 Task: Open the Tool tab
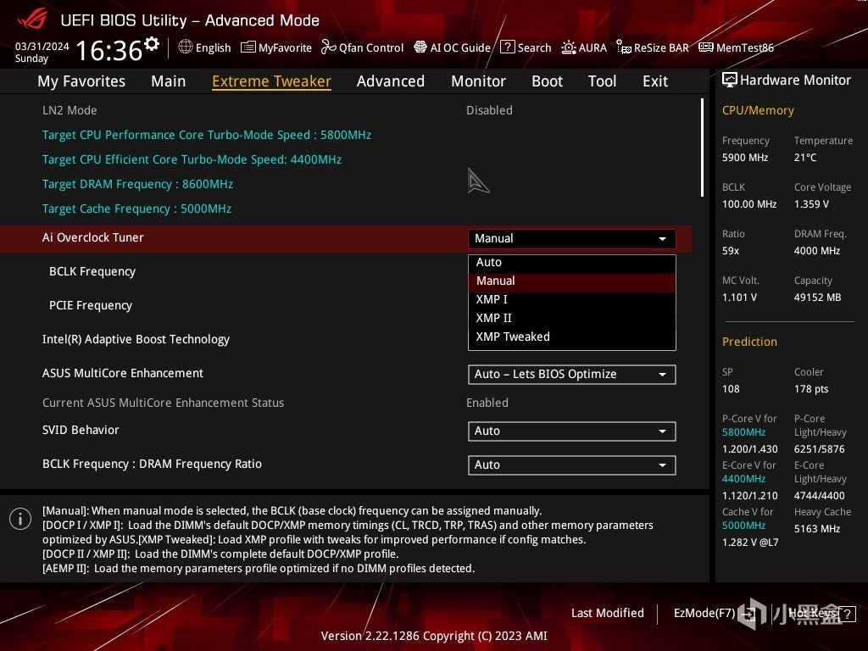tap(603, 81)
